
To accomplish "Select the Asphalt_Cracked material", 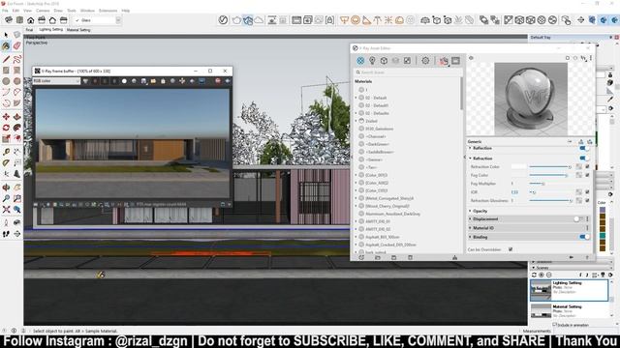I will point(390,245).
